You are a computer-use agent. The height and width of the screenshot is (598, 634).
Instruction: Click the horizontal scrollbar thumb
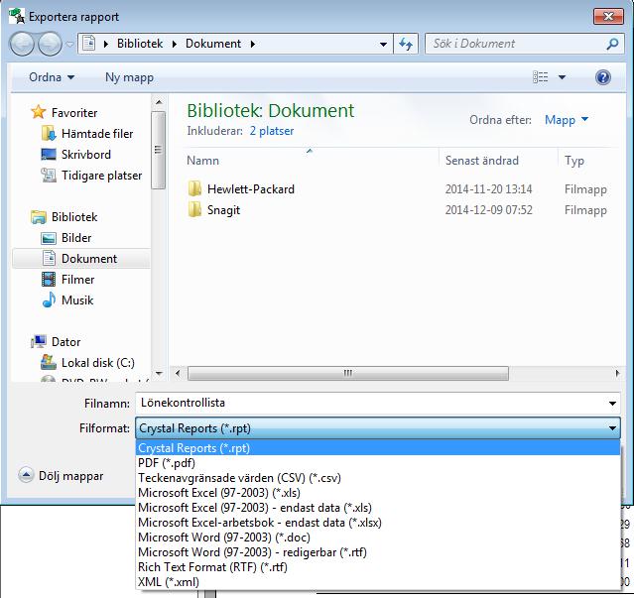(x=347, y=373)
